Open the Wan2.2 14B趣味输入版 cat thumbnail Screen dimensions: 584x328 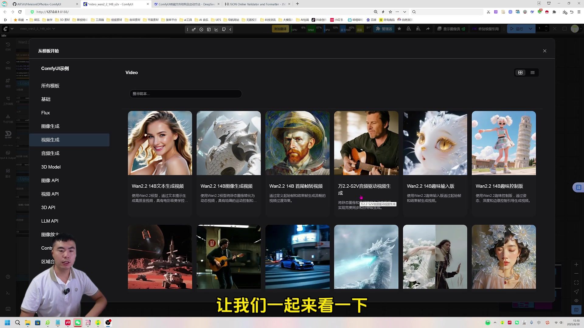pyautogui.click(x=435, y=143)
